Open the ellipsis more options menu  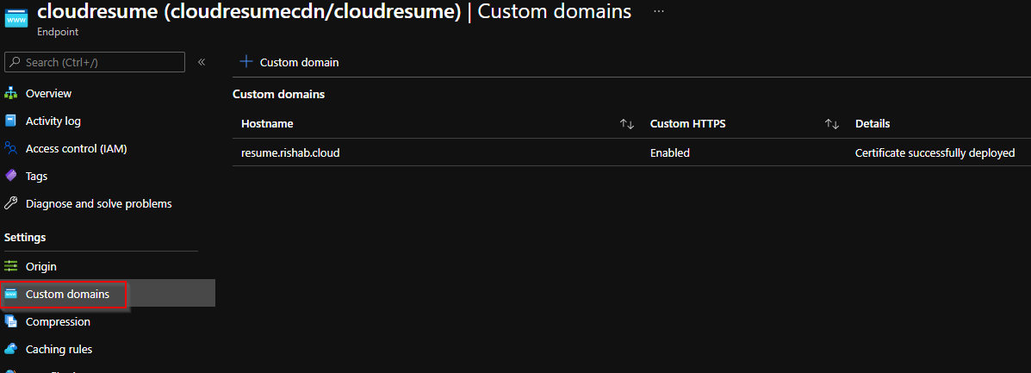pyautogui.click(x=659, y=12)
